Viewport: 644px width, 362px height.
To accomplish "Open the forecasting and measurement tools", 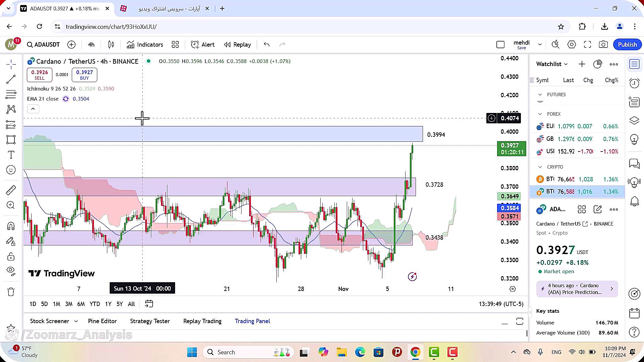I will 11,125.
